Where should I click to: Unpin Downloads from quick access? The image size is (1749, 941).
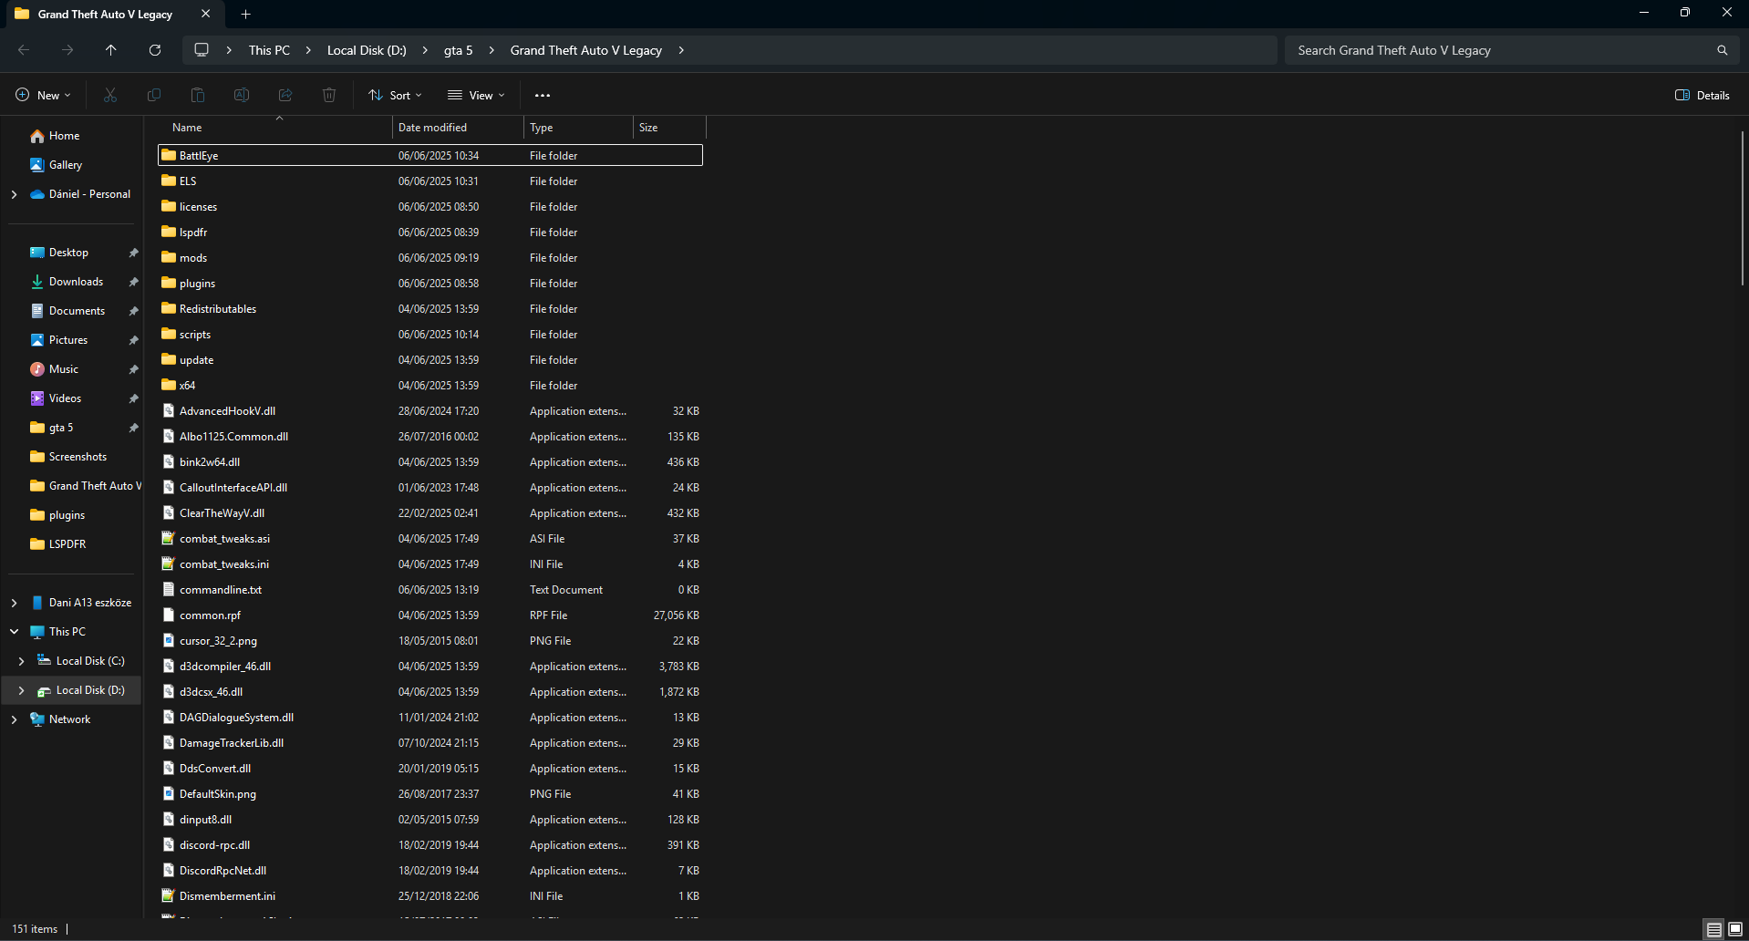(x=133, y=282)
